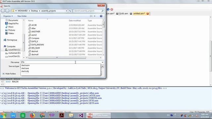This screenshot has width=212, height=119.
Task: Click the taskbar clock showing 9:09 AM
Action: pos(204,116)
